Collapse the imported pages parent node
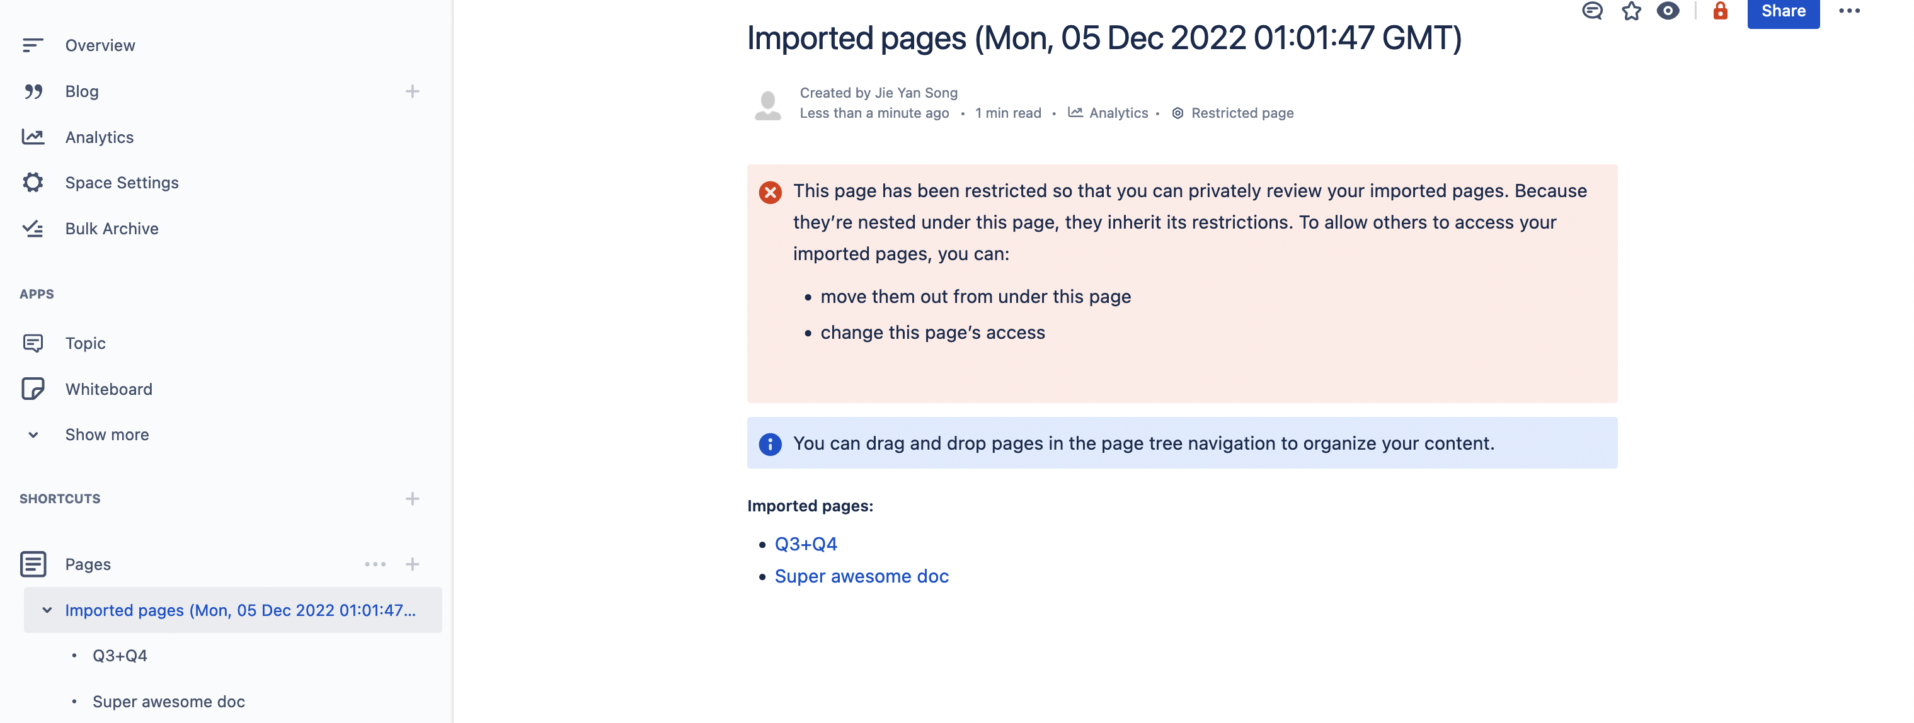Screen dimensions: 1914x723 click(45, 608)
